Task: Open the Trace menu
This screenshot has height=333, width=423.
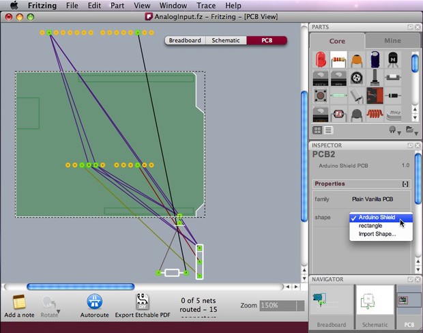Action: [206, 5]
